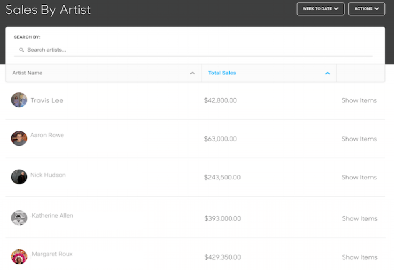The height and width of the screenshot is (270, 394).
Task: Show items for Nick Hudson
Action: click(359, 178)
